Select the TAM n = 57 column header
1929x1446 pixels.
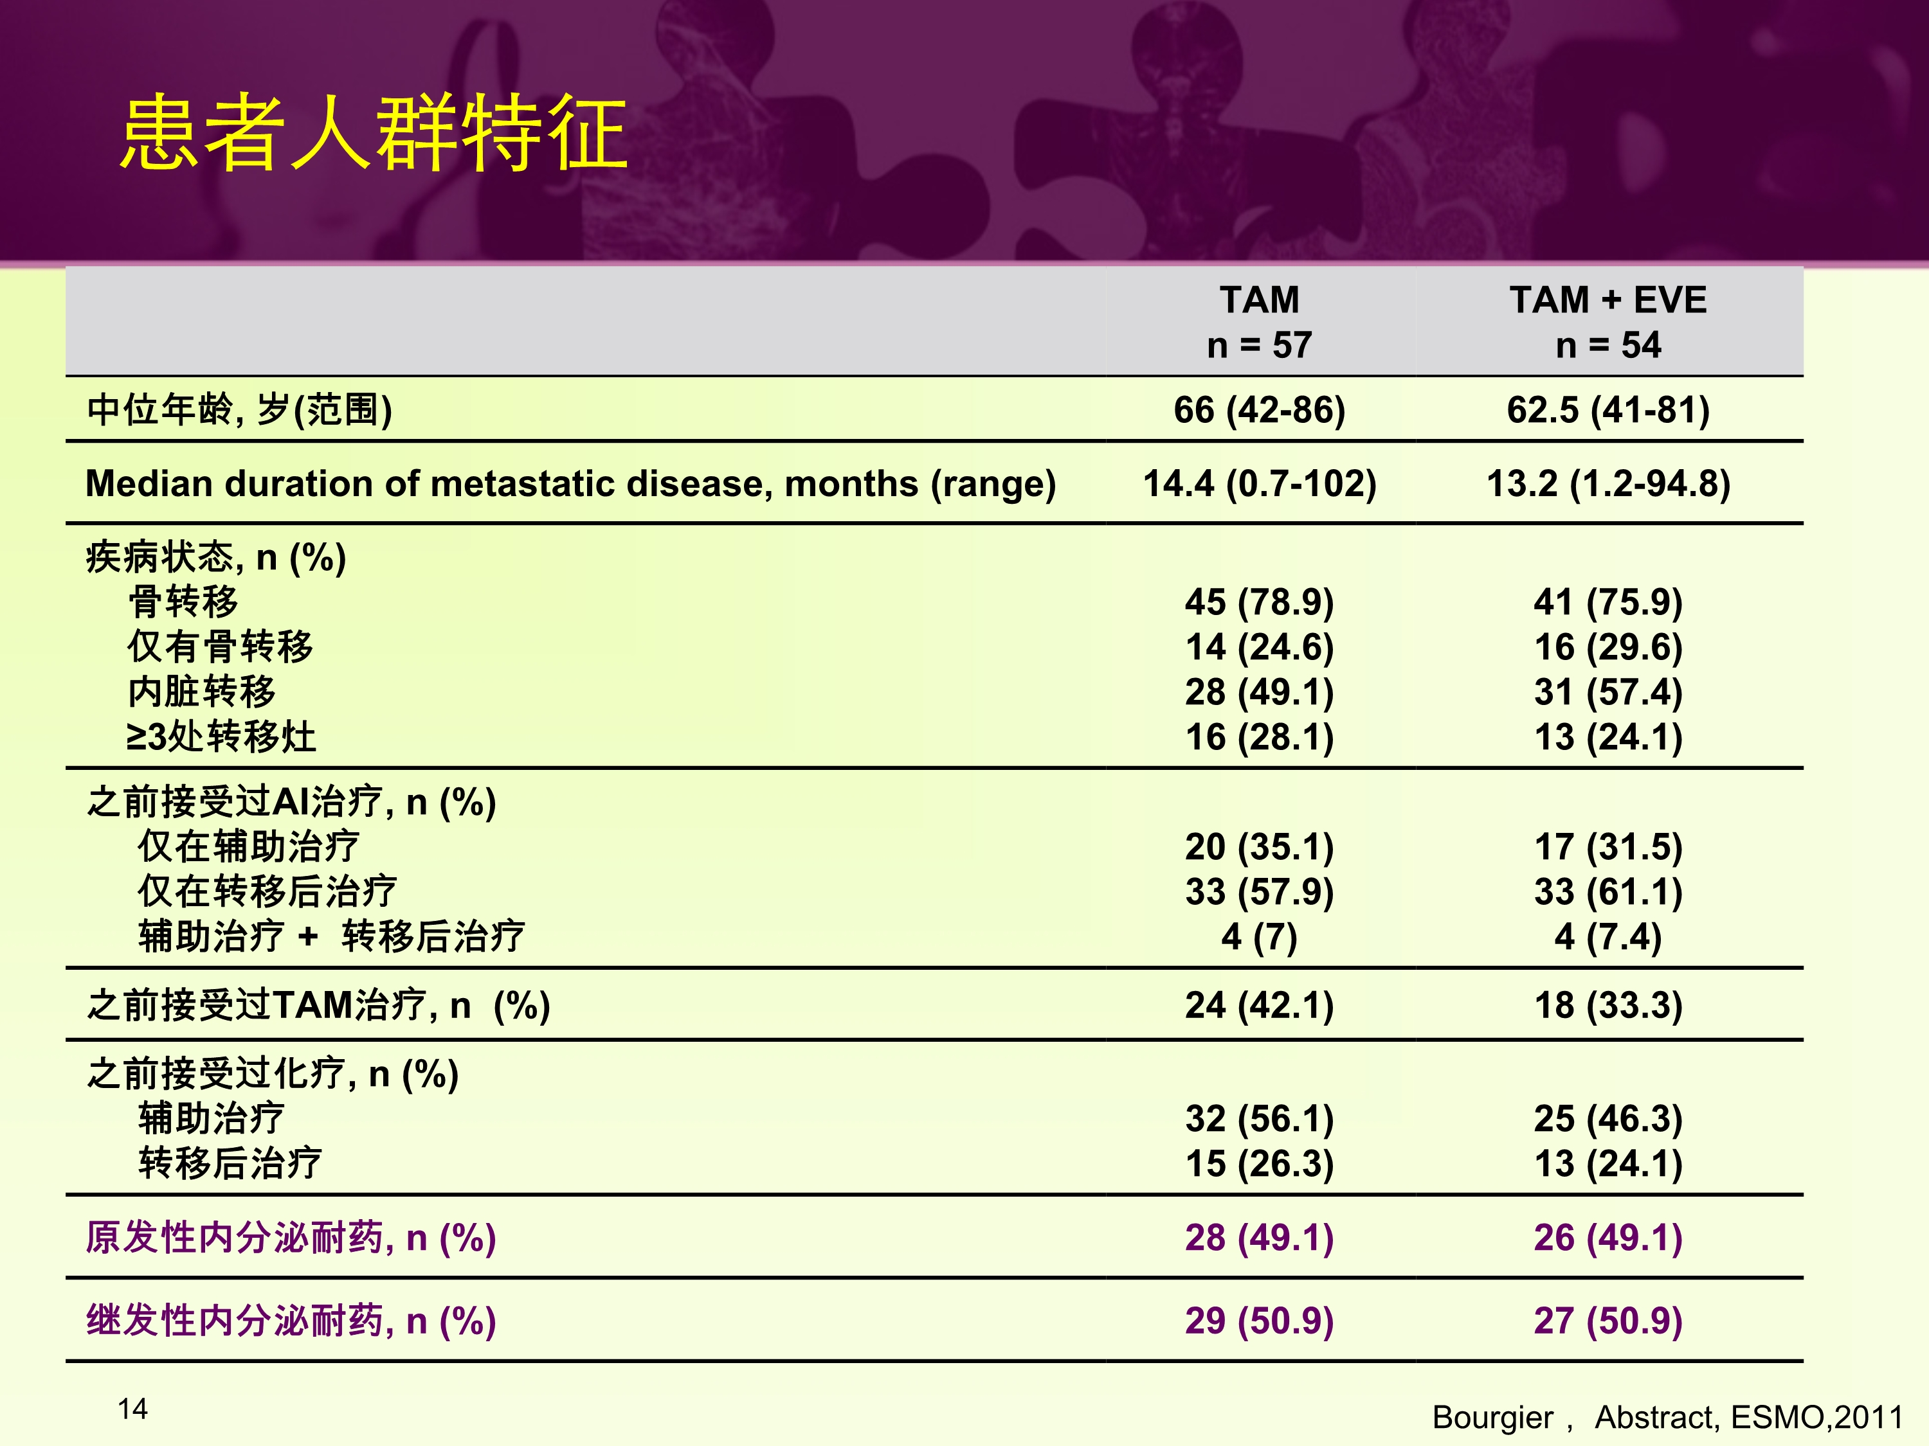pyautogui.click(x=1259, y=323)
